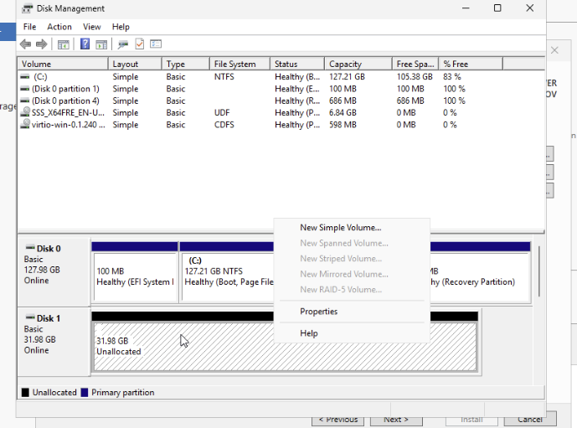Viewport: 577px width, 428px height.
Task: Open the File menu
Action: point(29,27)
